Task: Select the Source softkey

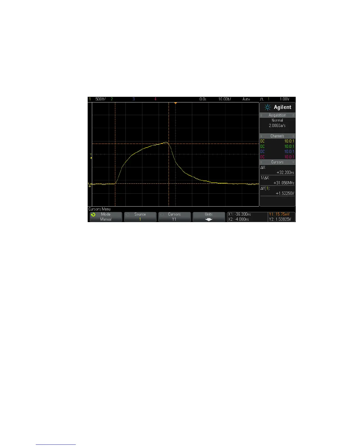Action: click(x=140, y=217)
